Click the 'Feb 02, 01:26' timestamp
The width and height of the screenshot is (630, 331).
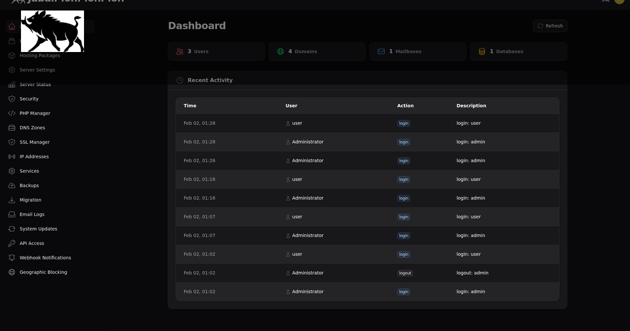click(x=199, y=161)
